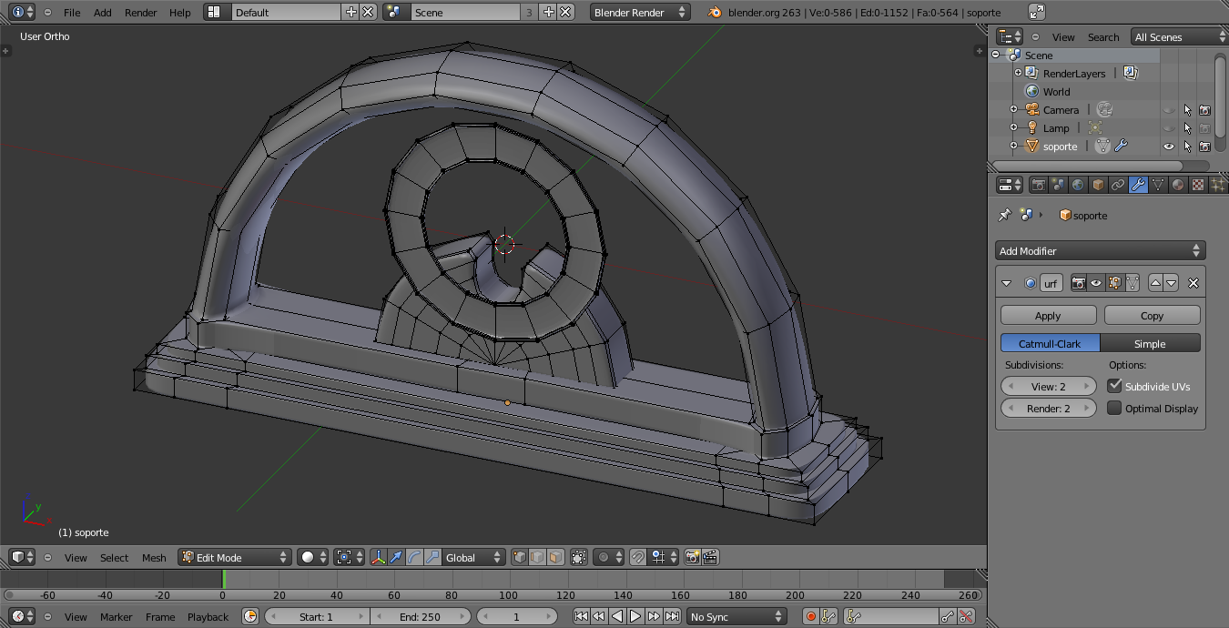Click the View subdivisions value field
This screenshot has width=1229, height=628.
1048,386
